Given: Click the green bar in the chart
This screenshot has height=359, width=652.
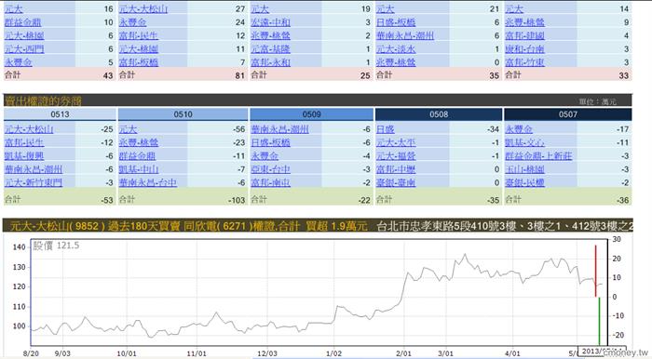Looking at the screenshot, I should coord(599,321).
